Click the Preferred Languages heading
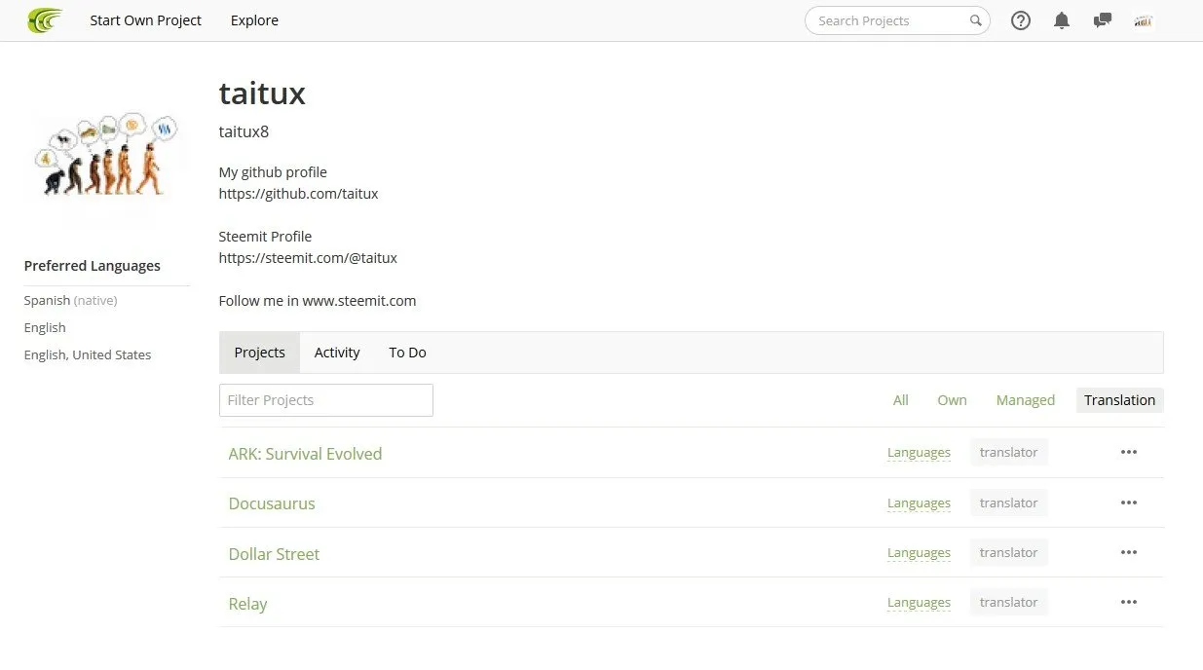The width and height of the screenshot is (1203, 670). pyautogui.click(x=93, y=266)
